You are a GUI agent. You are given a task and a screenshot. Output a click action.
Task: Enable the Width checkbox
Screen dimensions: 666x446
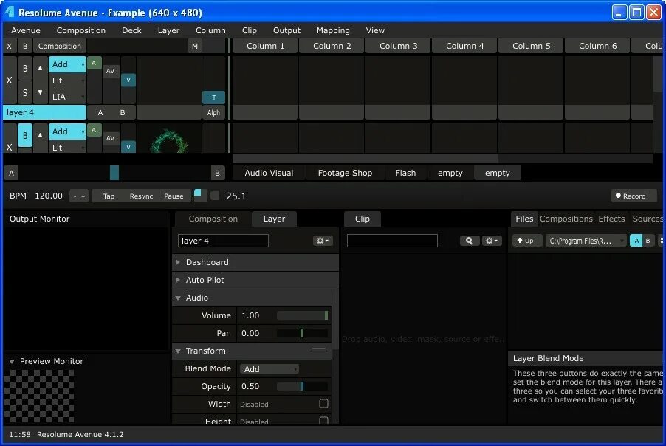click(x=323, y=404)
